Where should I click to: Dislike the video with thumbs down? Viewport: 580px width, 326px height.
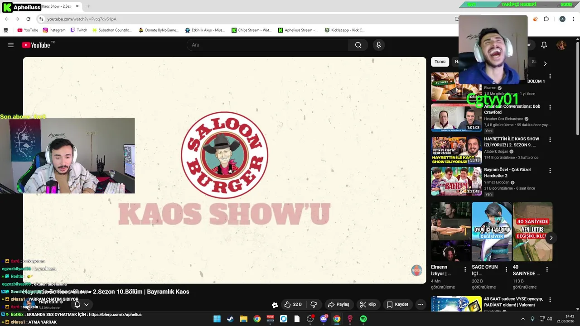tap(314, 304)
